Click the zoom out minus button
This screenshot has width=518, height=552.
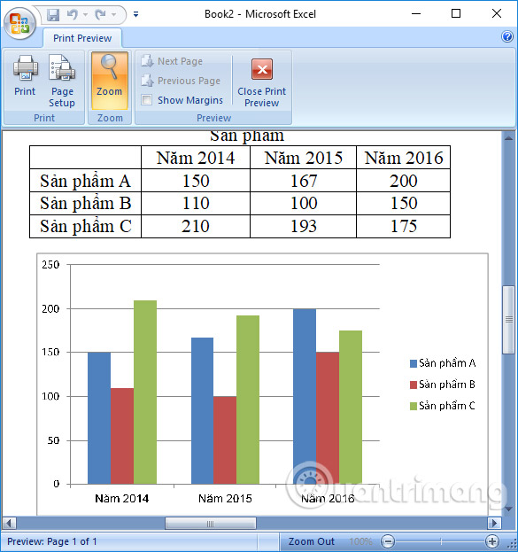(388, 541)
